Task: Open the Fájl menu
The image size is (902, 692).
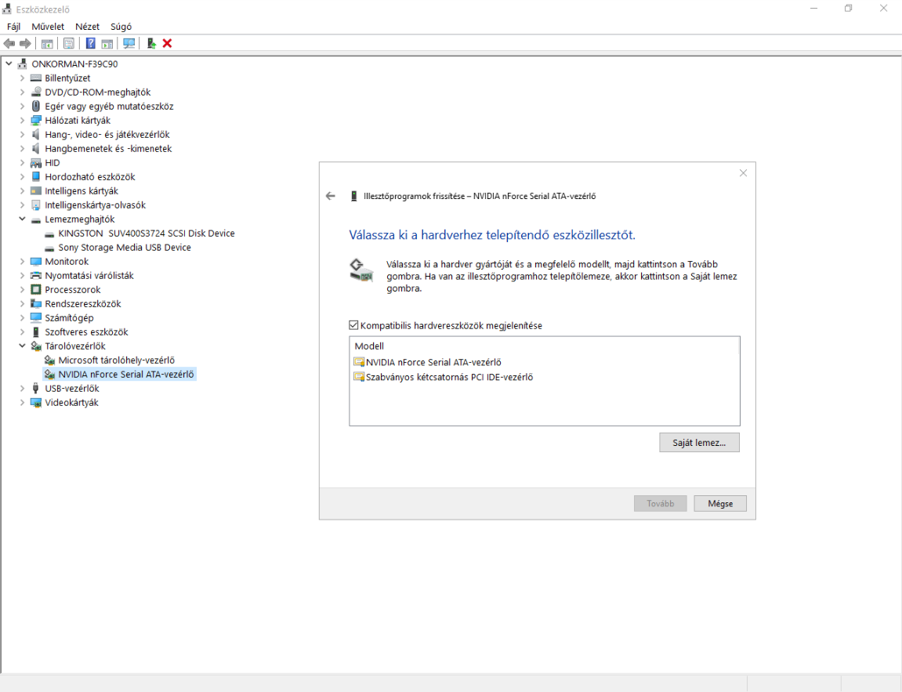Action: (x=14, y=27)
